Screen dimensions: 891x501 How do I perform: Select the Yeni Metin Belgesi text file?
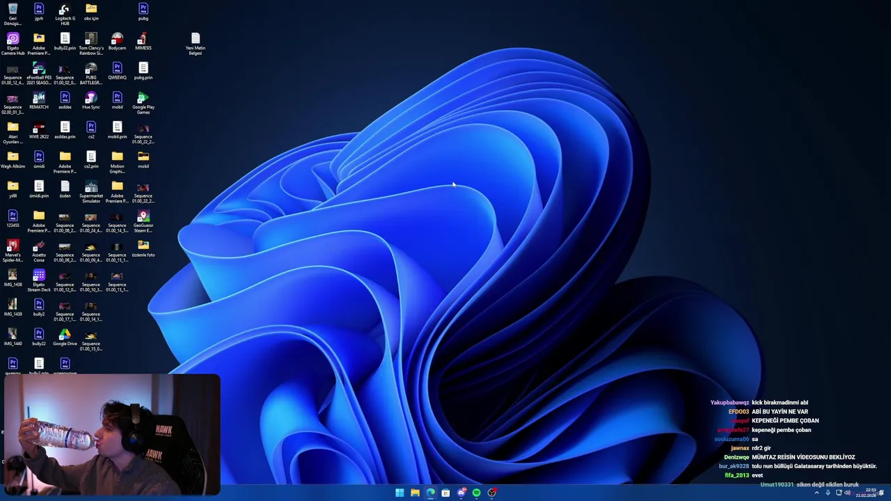[196, 44]
